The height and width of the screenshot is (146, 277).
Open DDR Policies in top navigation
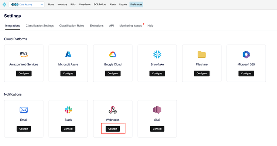click(x=100, y=4)
